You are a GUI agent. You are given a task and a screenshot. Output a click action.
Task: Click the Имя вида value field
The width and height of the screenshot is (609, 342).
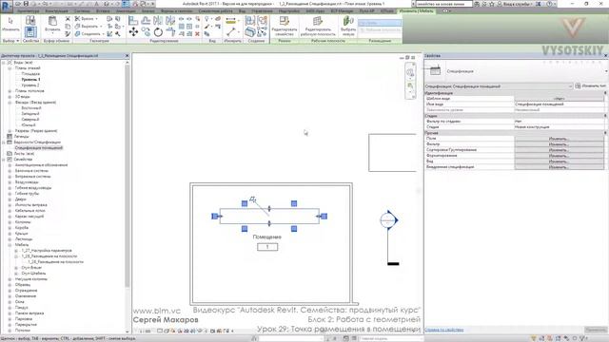[559, 104]
